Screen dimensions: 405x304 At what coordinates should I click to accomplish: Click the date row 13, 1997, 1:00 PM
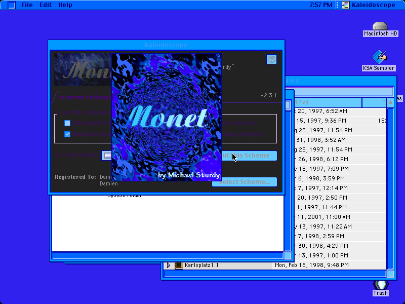click(321, 256)
